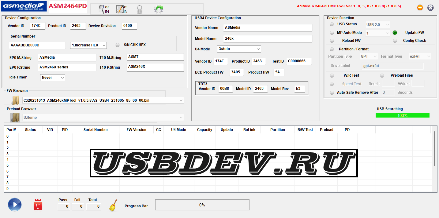
Task: Click the port list vertical scrollbar
Action: tap(434, 149)
